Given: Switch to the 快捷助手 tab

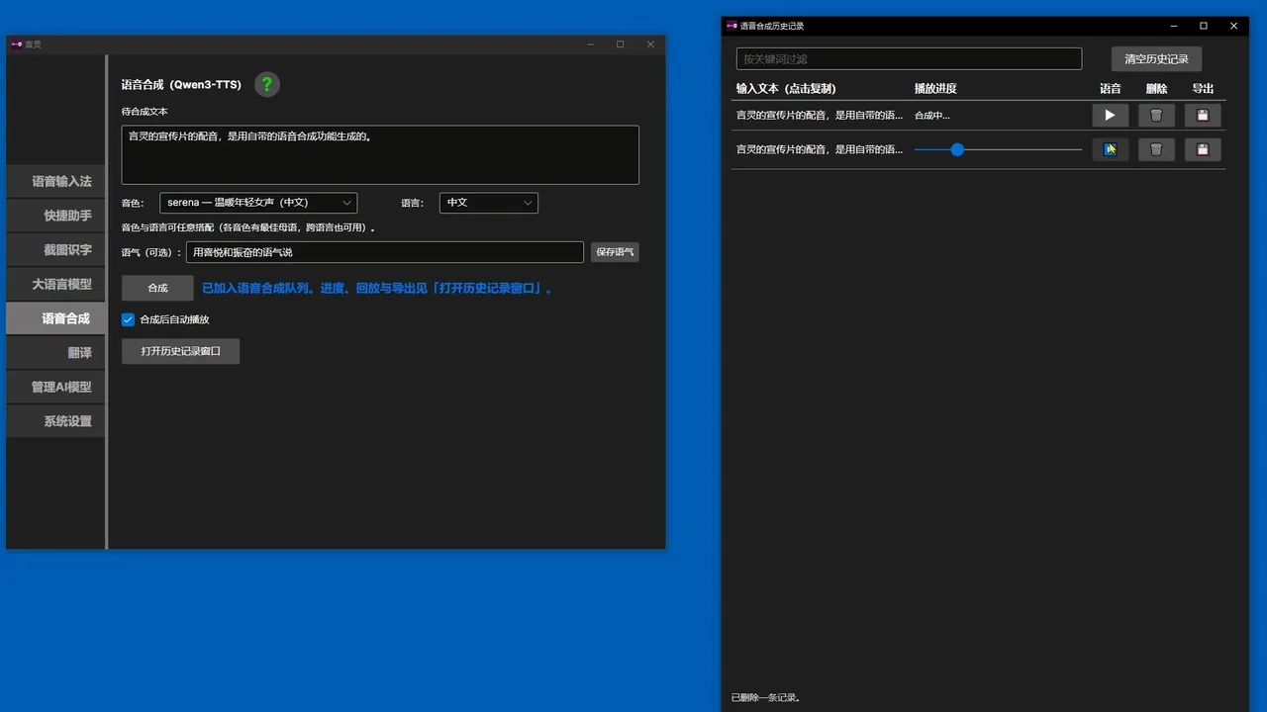Looking at the screenshot, I should [55, 216].
